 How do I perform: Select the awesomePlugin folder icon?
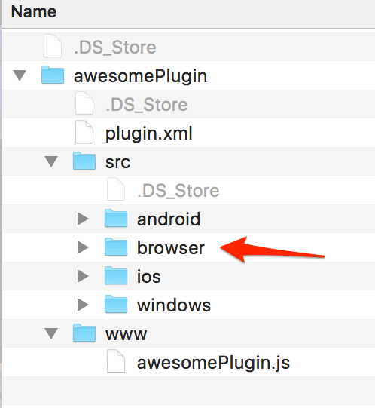[x=53, y=75]
